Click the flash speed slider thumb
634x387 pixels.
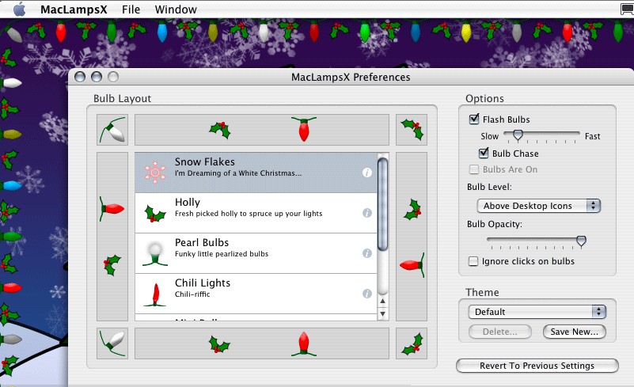coord(518,135)
